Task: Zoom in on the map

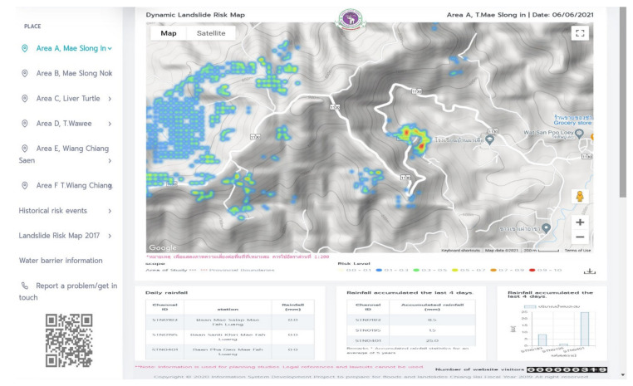Action: click(x=580, y=222)
